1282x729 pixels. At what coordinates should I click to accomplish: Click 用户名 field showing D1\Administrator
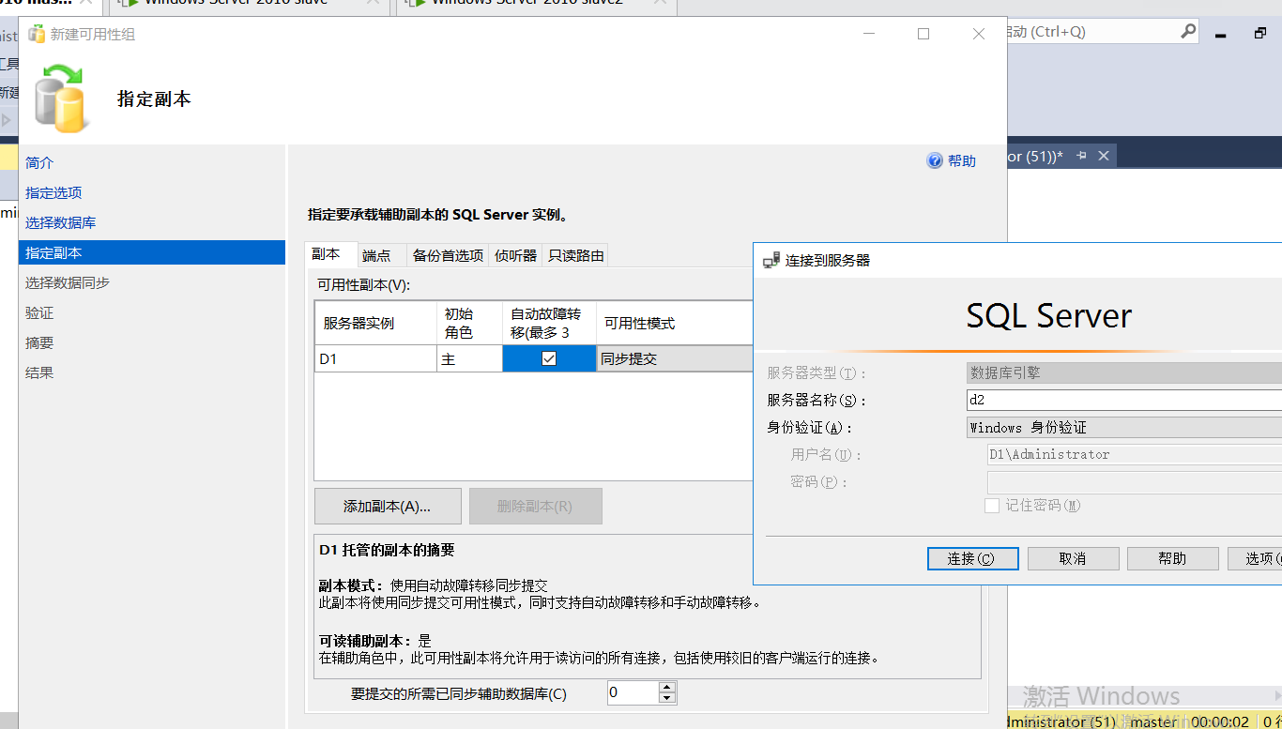(x=1134, y=454)
